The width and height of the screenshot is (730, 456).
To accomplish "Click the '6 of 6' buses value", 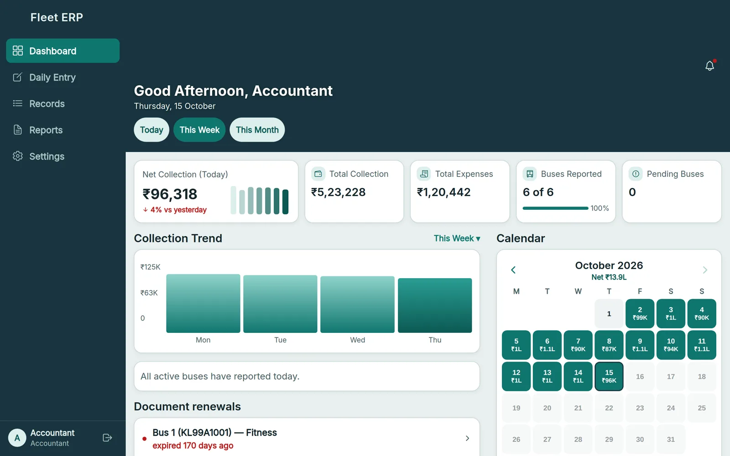I will 538,192.
